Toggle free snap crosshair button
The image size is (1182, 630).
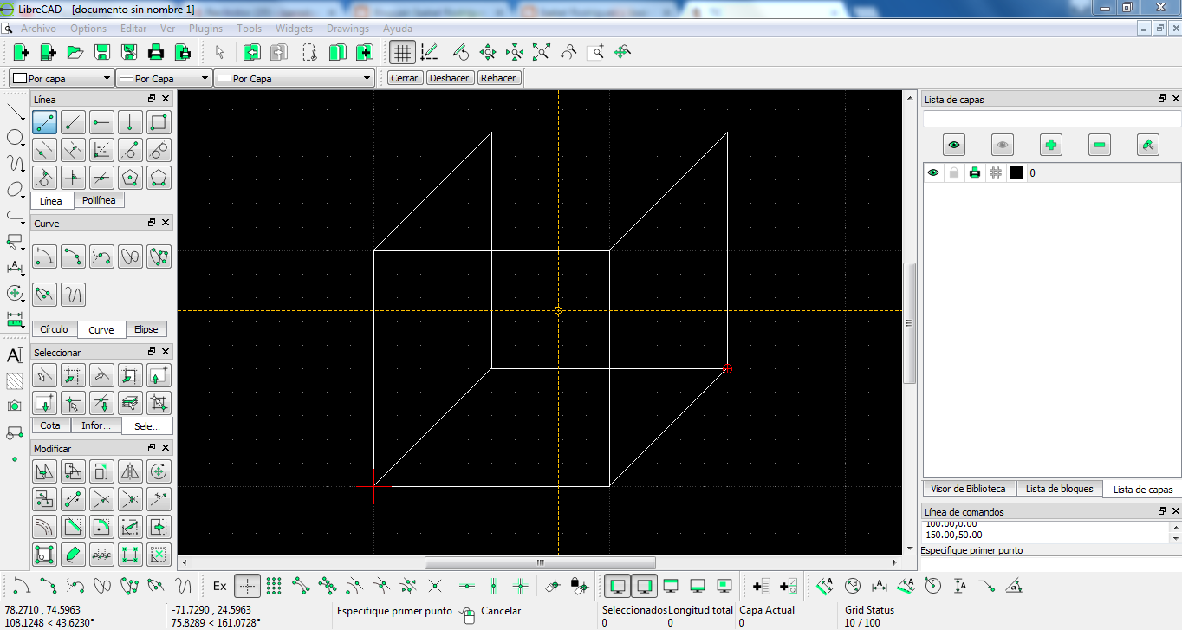(247, 586)
